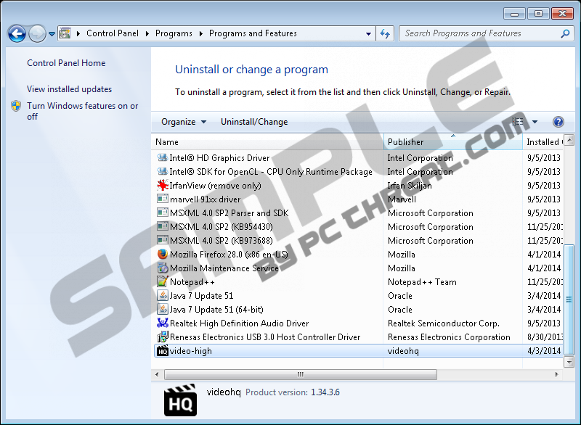Open the recent pages dropdown arrow
581x425 pixels.
pos(52,34)
